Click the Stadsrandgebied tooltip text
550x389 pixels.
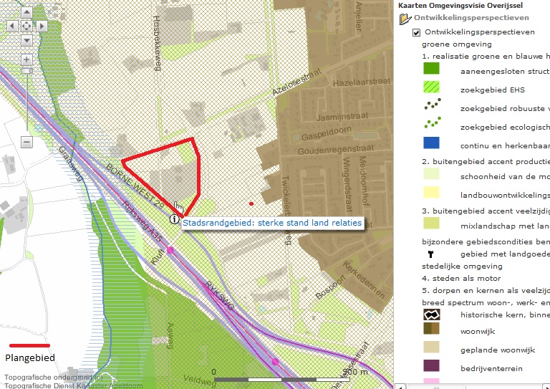click(272, 224)
